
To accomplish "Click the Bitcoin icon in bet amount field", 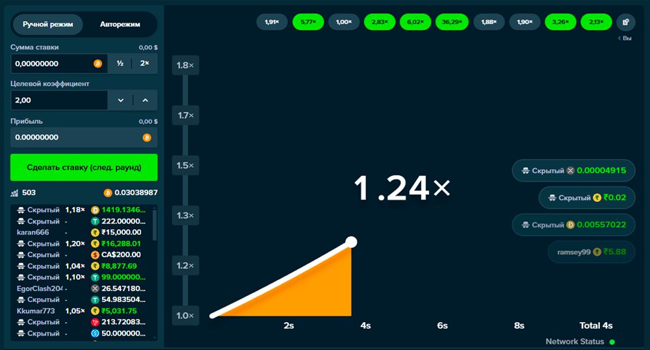I will (x=97, y=64).
